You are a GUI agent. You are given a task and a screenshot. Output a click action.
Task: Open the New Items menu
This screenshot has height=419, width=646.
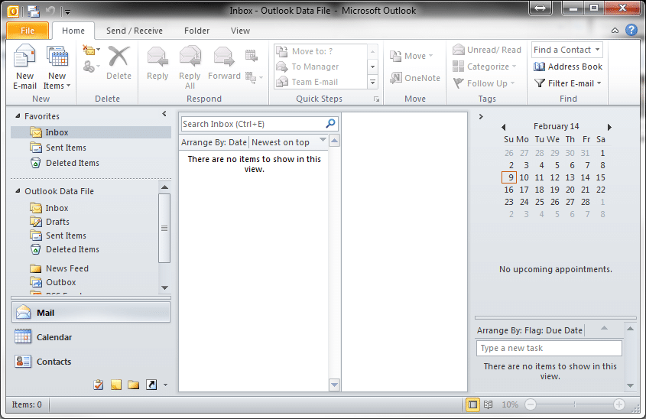point(57,67)
